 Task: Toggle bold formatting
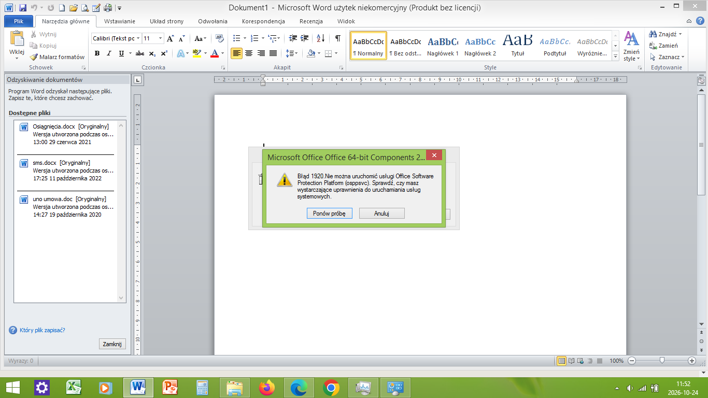97,53
